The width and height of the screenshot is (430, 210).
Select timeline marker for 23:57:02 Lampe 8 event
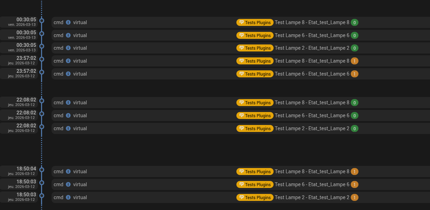click(42, 59)
